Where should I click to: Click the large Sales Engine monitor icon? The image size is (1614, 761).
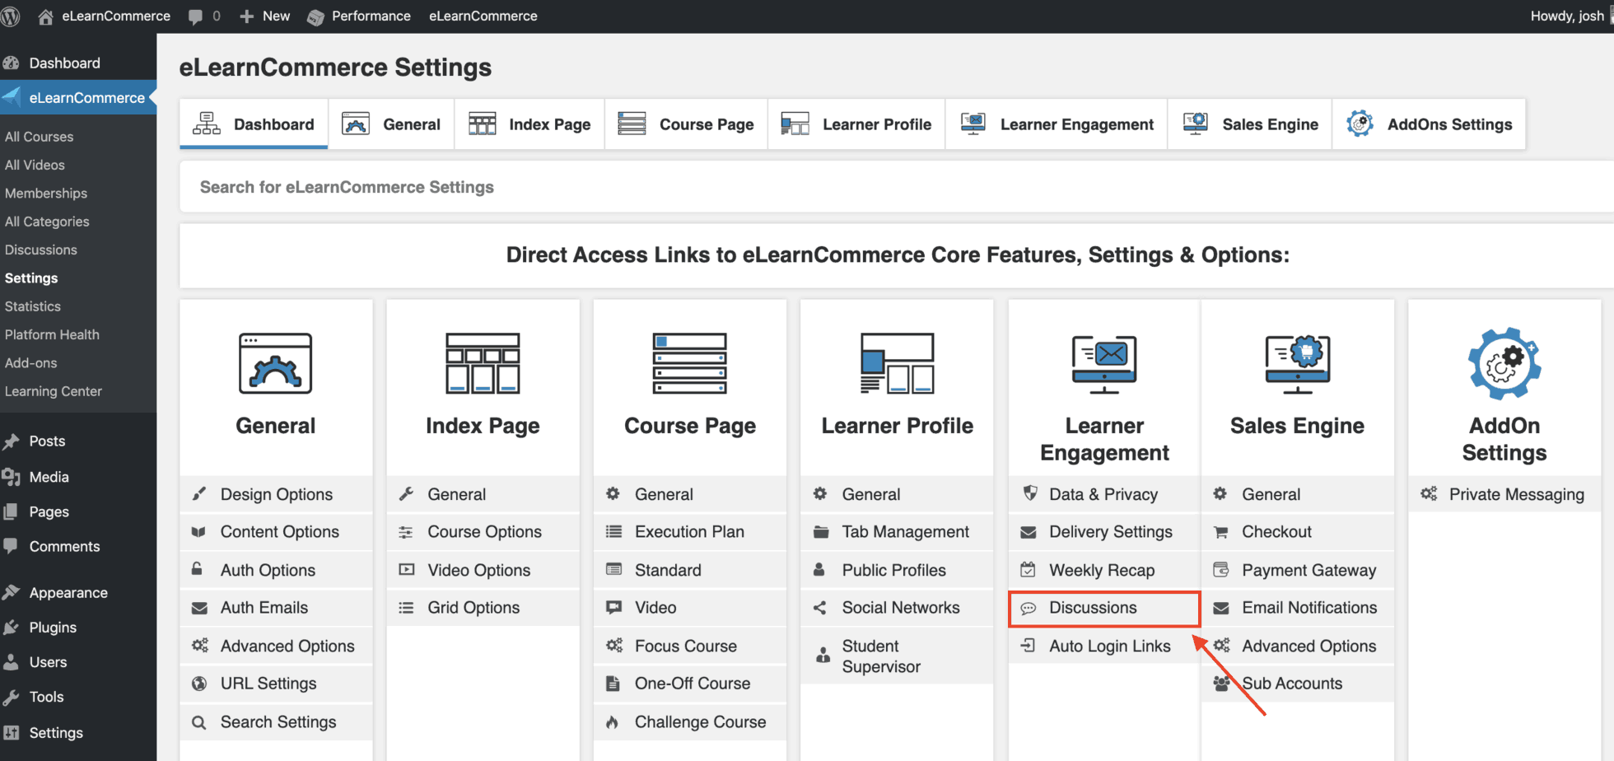1297,363
